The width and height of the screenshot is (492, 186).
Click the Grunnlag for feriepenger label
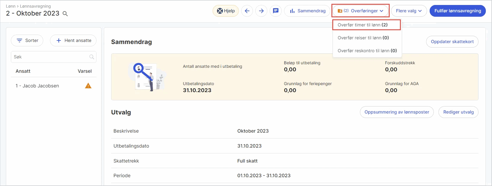[x=308, y=84]
